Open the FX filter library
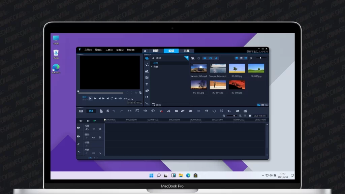 coord(147,97)
